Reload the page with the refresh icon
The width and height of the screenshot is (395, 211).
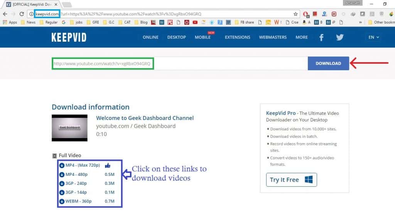click(22, 14)
